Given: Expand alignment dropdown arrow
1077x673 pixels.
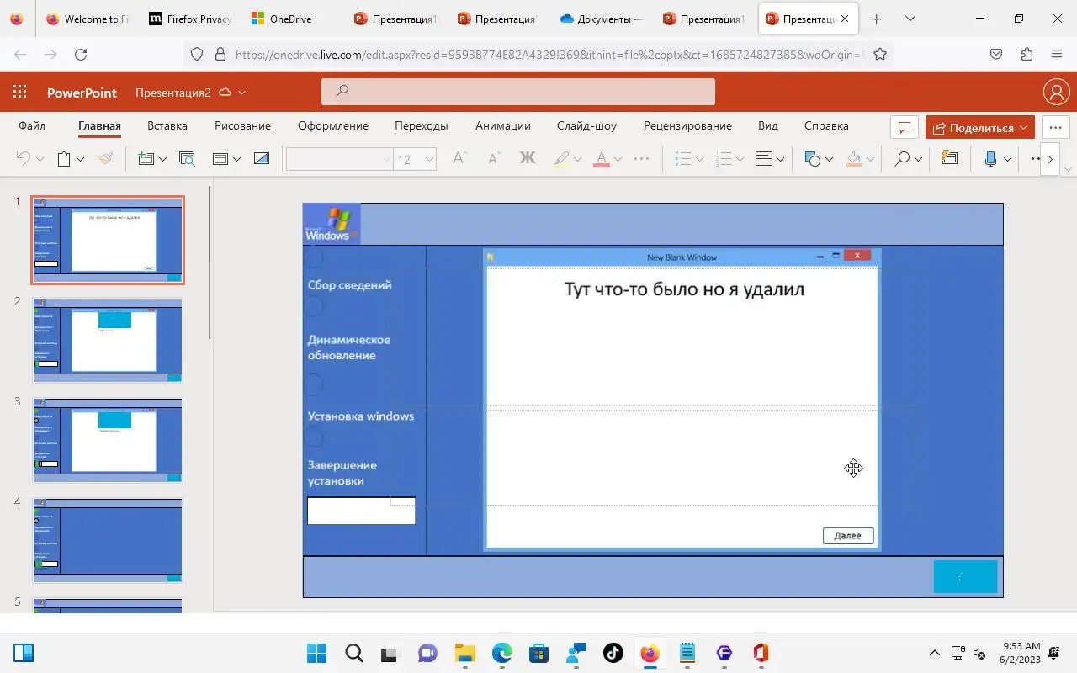Looking at the screenshot, I should click(x=780, y=159).
